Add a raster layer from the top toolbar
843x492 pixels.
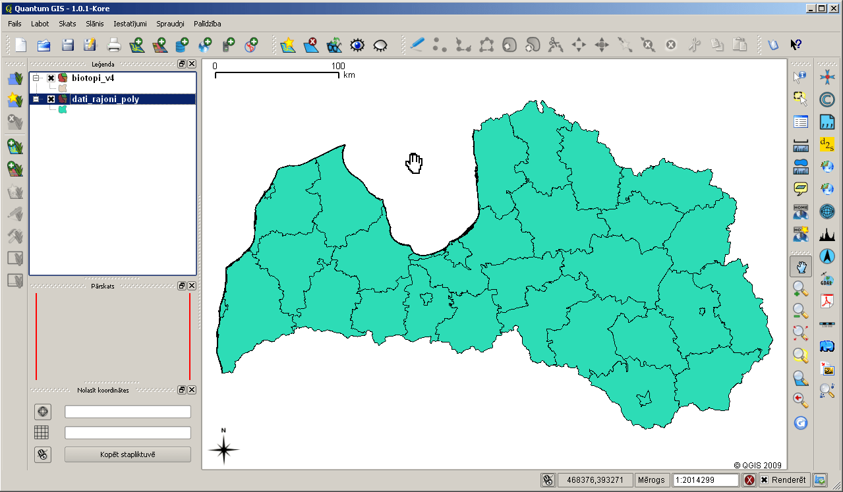pyautogui.click(x=160, y=45)
